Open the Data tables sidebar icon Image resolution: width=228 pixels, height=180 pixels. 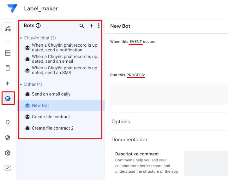8,53
